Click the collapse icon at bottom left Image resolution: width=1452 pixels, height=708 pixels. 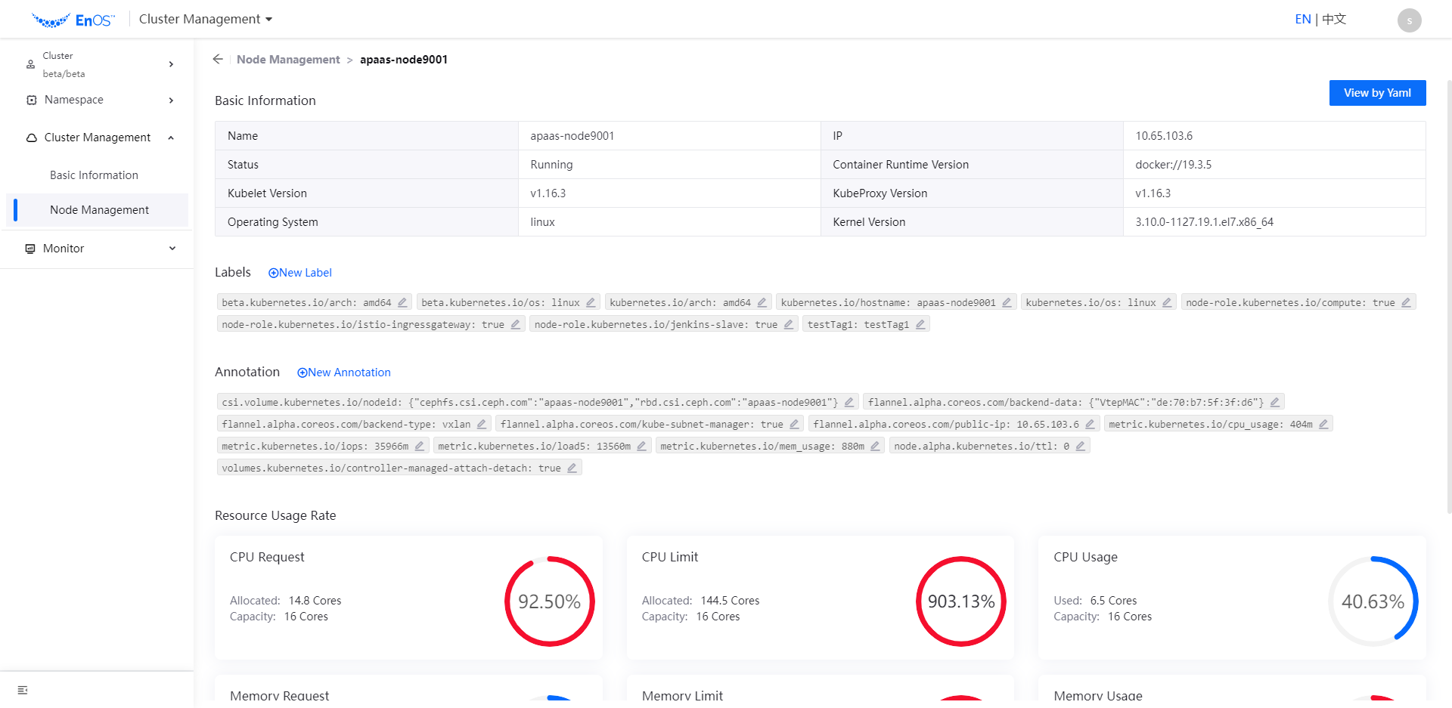[x=21, y=689]
